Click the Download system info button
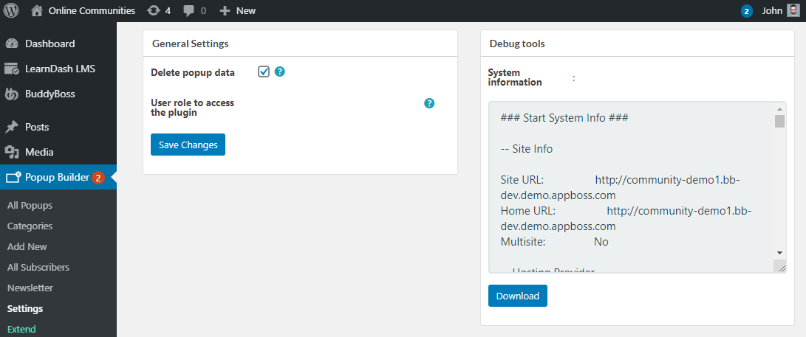The height and width of the screenshot is (337, 806). click(x=517, y=296)
